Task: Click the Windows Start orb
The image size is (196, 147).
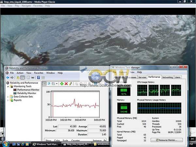Action: (5, 144)
